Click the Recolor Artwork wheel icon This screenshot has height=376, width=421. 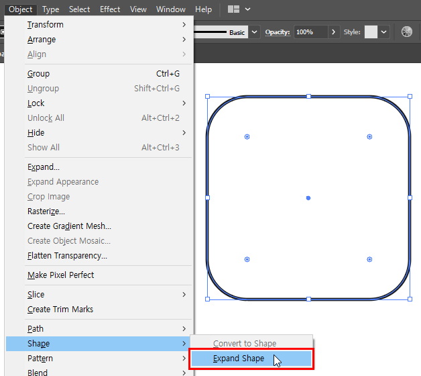point(406,32)
